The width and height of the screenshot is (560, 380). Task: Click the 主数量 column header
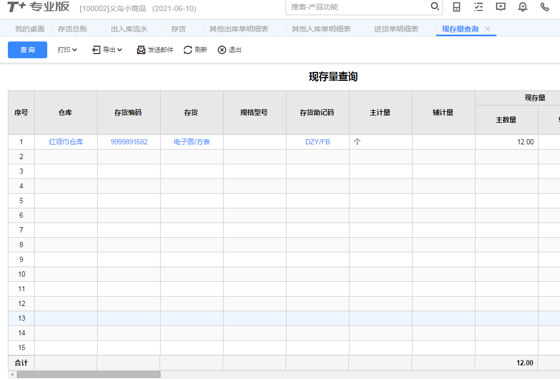[x=506, y=120]
